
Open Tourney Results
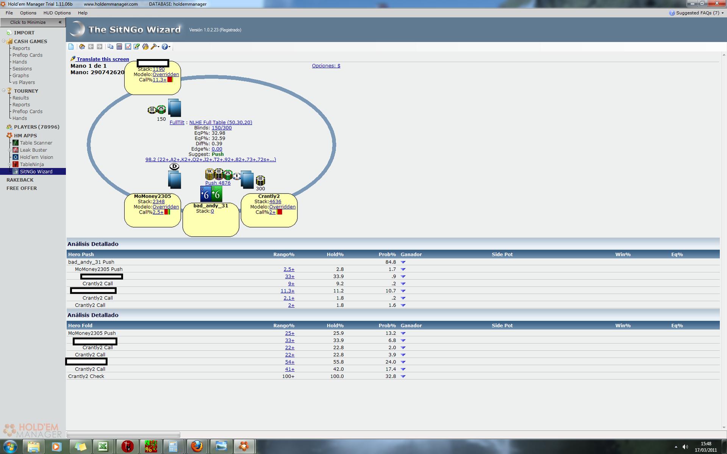point(20,98)
